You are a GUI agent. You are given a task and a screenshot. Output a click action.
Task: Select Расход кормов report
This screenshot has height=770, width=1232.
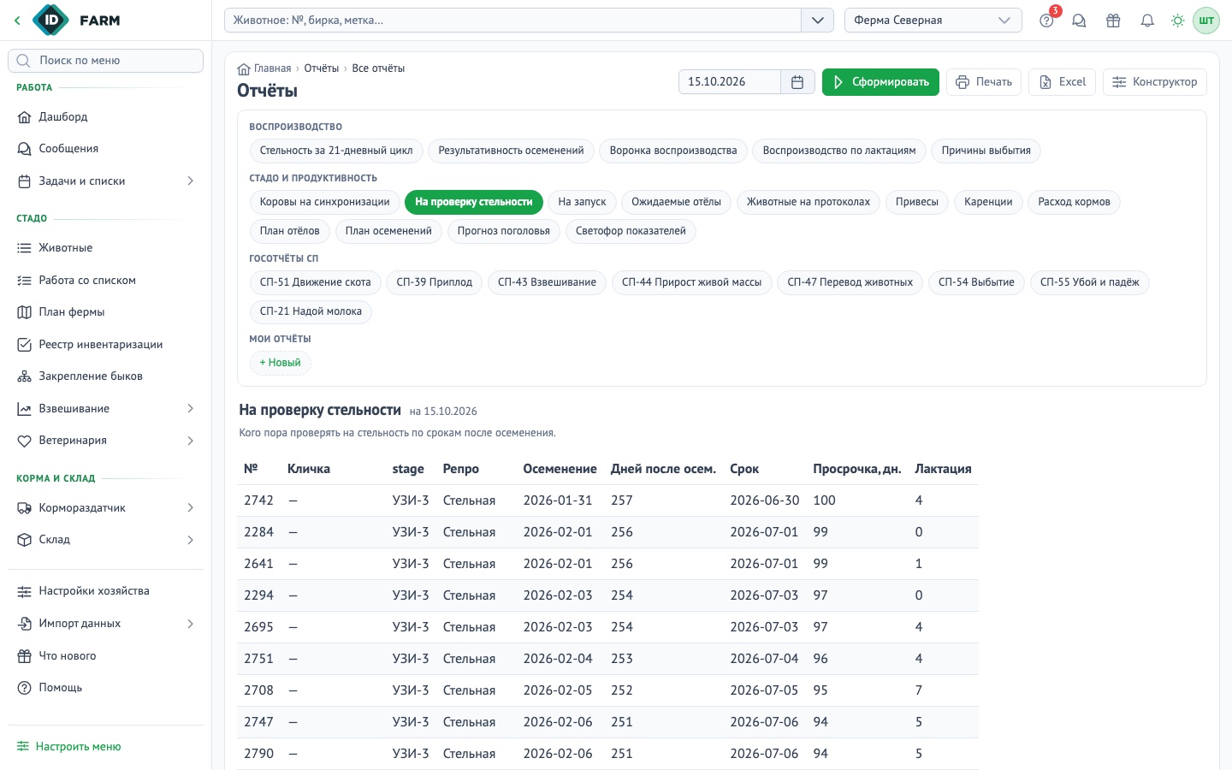pyautogui.click(x=1074, y=202)
